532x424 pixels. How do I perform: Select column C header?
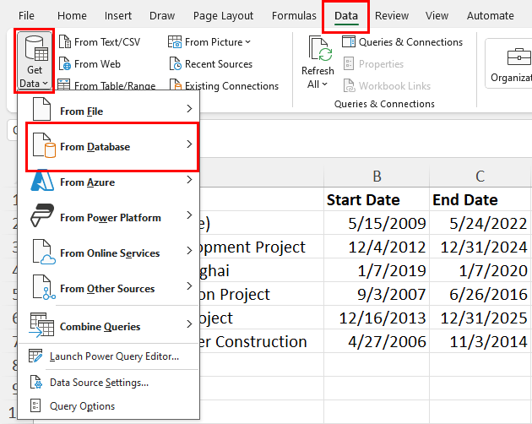(x=480, y=177)
